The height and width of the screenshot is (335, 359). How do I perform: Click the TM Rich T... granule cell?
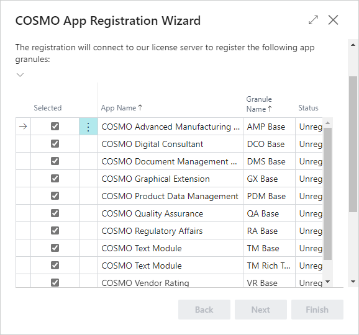click(270, 266)
